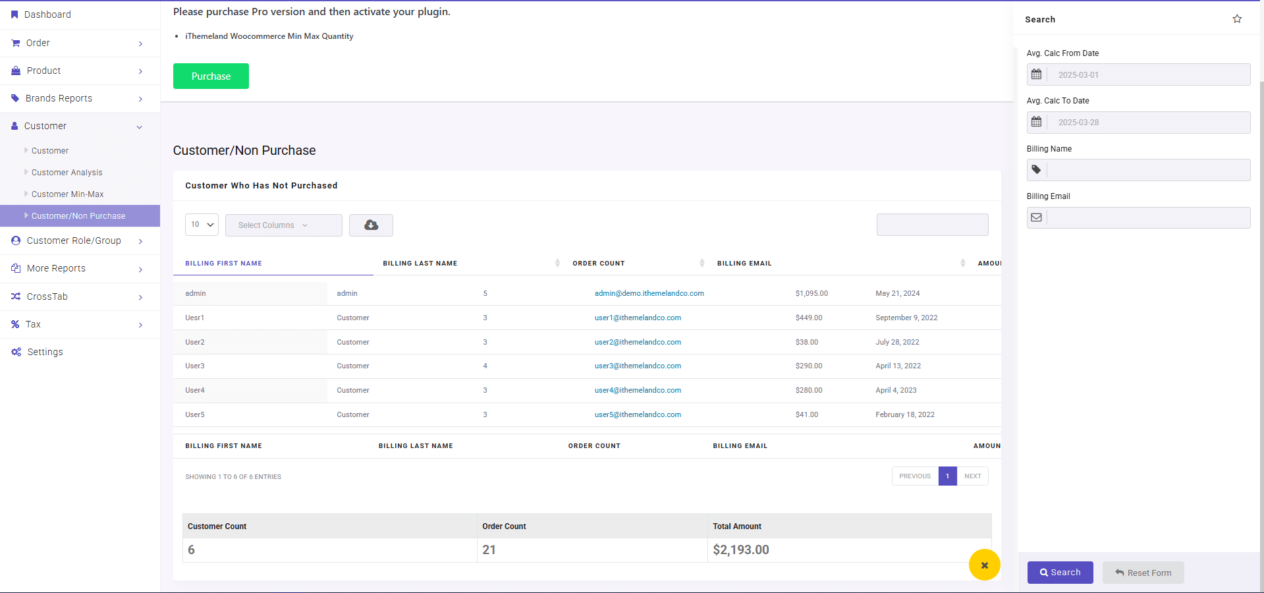Sort by Billing Last Name sort arrows
The width and height of the screenshot is (1264, 593).
557,263
